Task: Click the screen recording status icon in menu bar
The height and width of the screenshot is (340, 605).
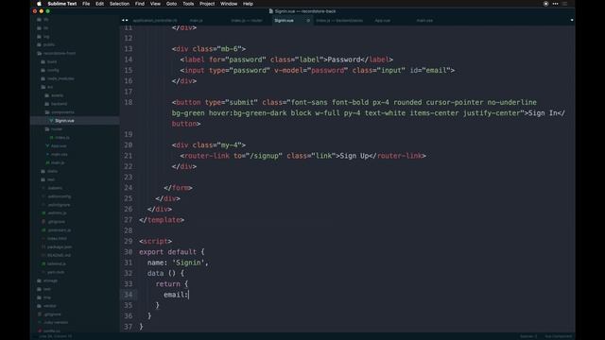Action: [x=545, y=4]
